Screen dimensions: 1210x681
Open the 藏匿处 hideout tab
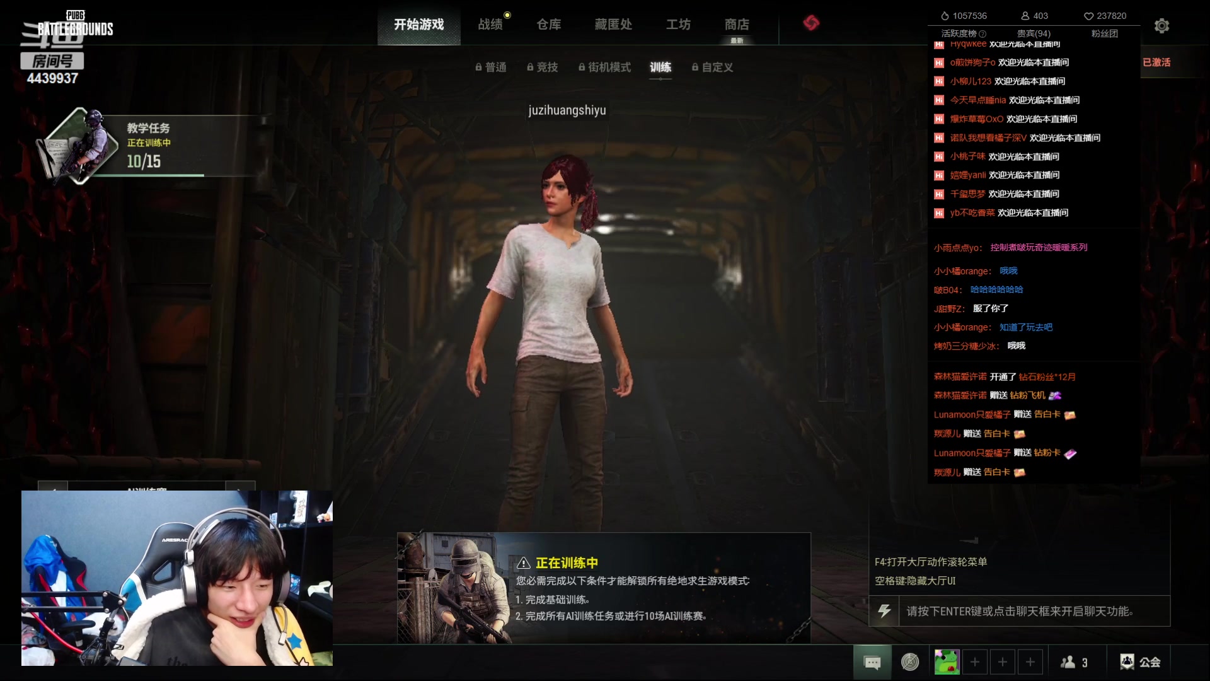613,24
